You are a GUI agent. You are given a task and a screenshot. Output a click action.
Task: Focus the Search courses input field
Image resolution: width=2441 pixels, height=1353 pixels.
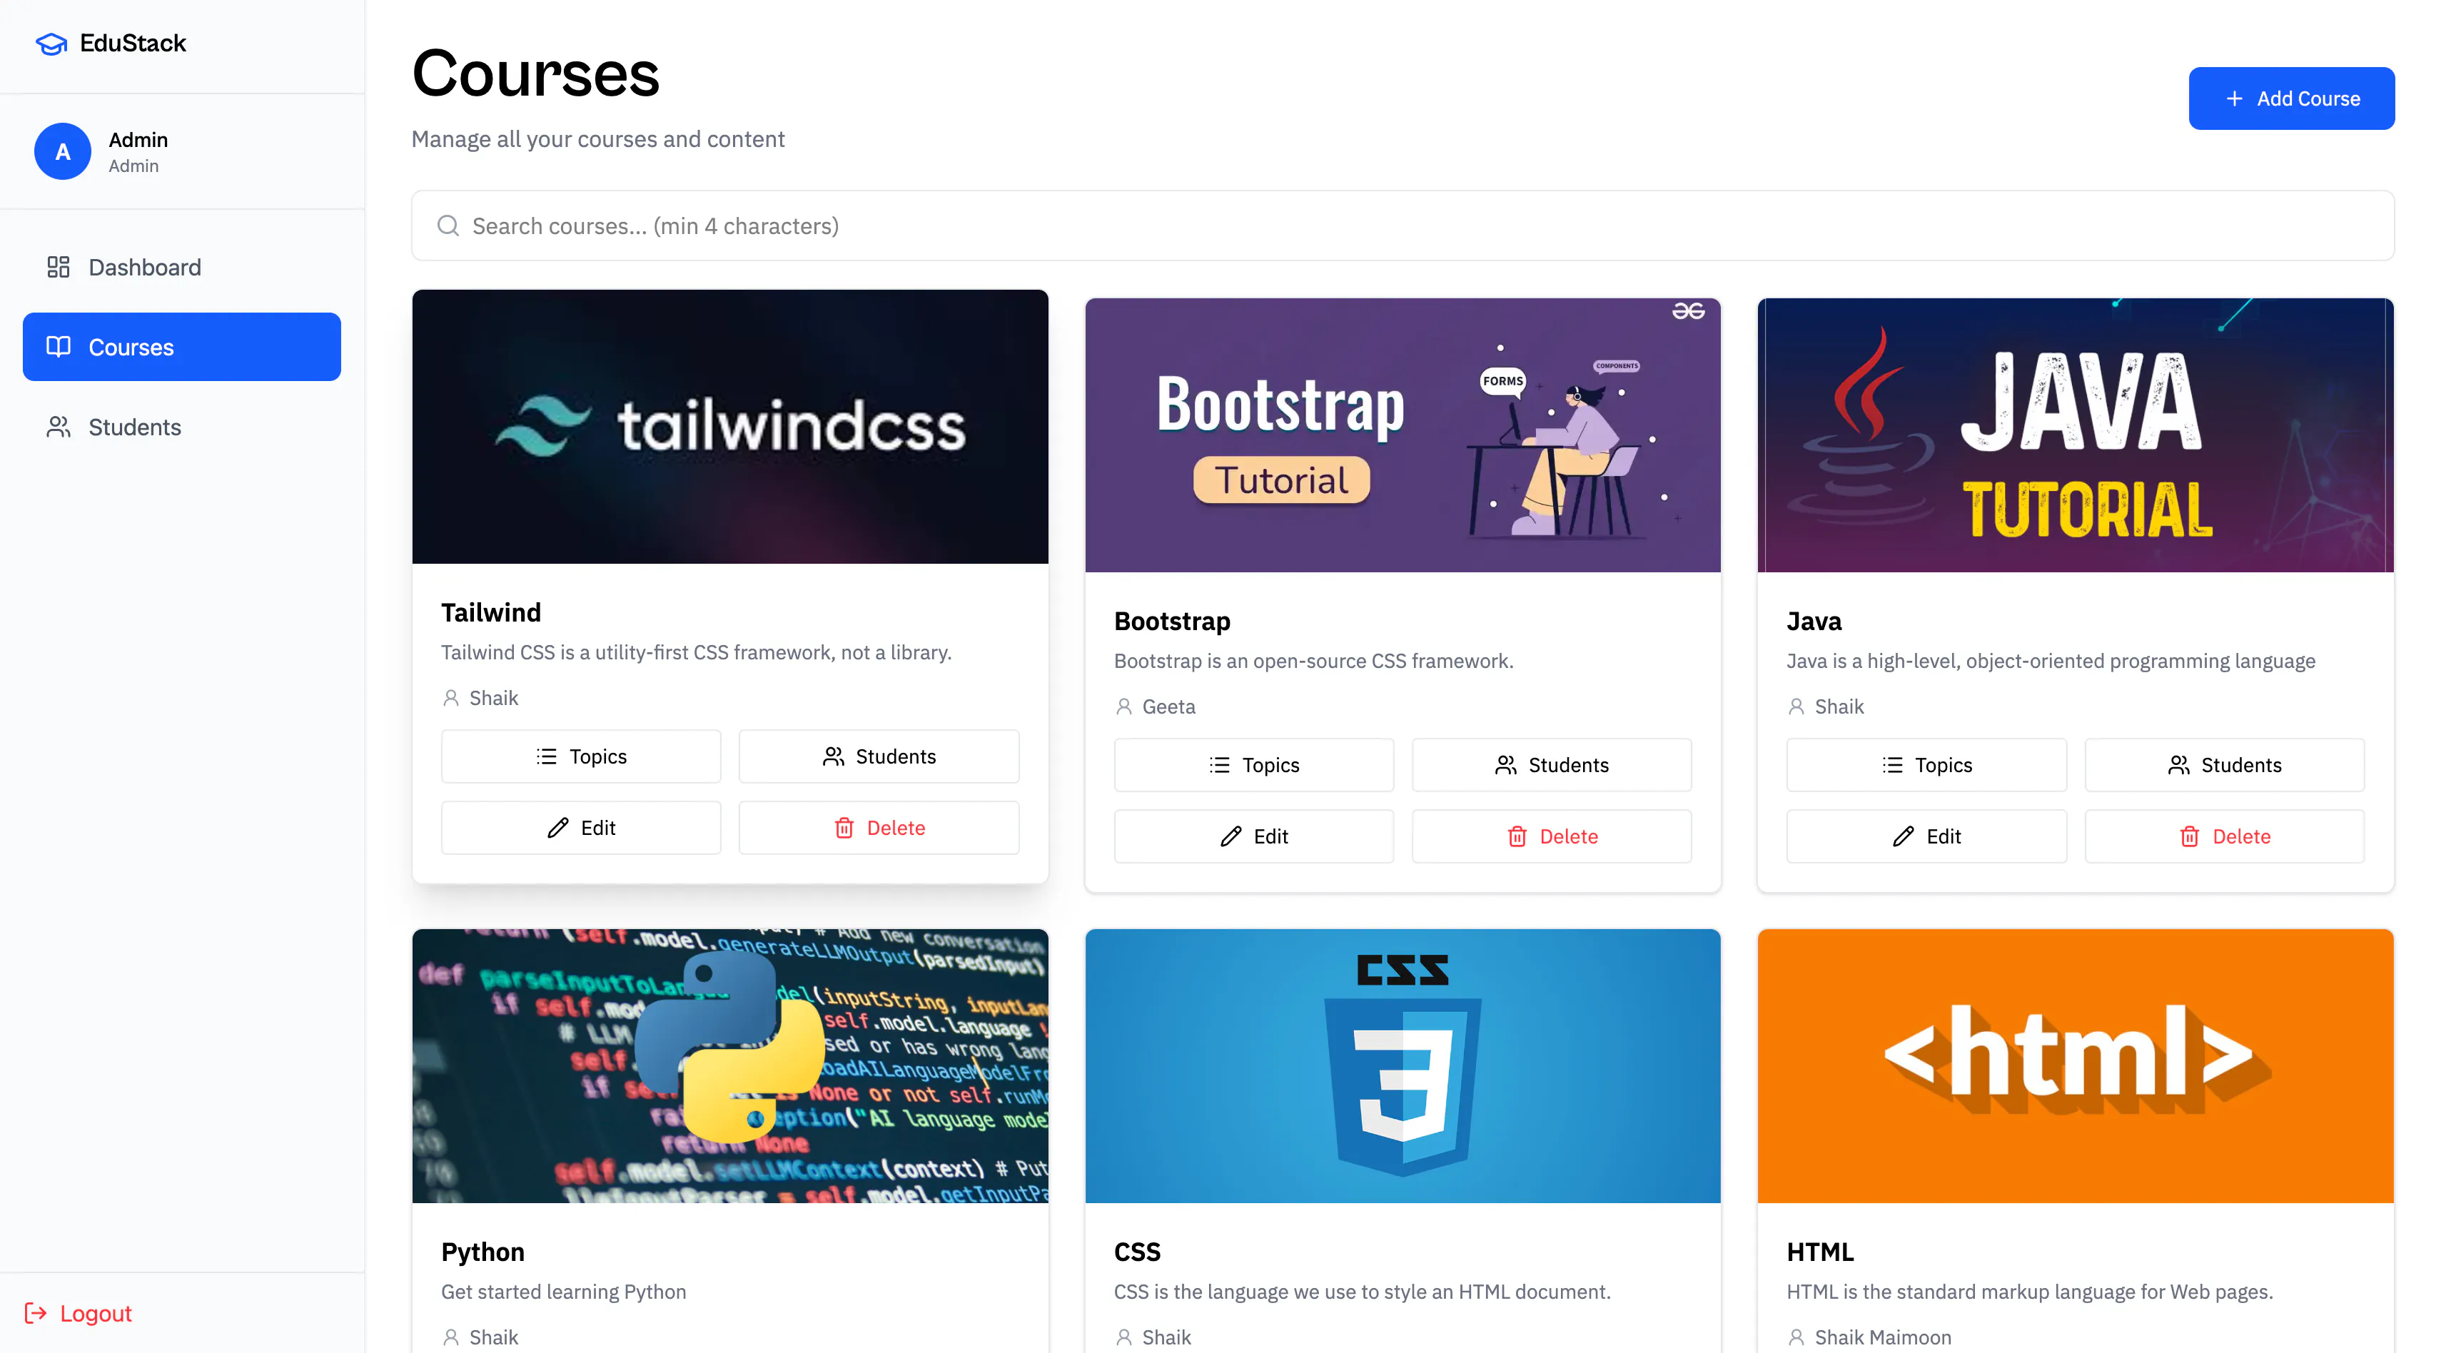pyautogui.click(x=1403, y=225)
